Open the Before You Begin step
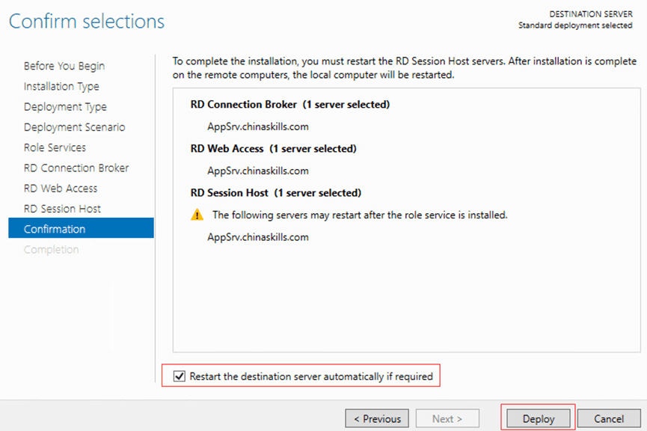 [64, 66]
